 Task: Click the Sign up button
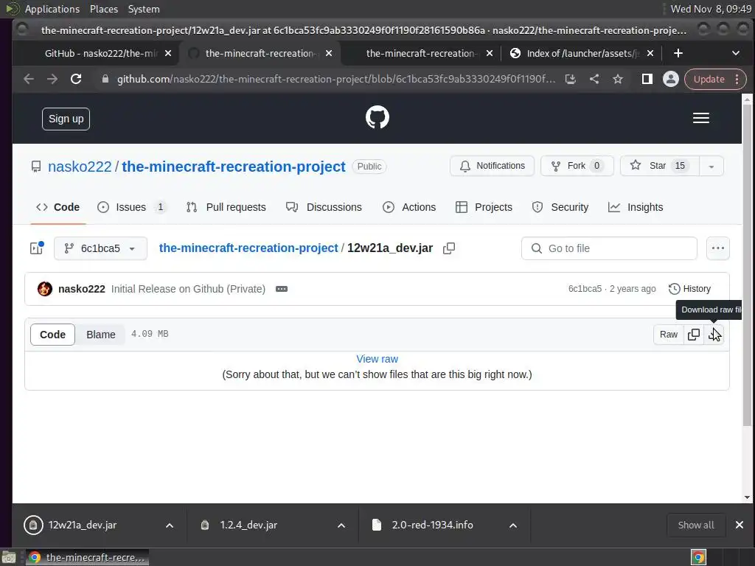66,119
